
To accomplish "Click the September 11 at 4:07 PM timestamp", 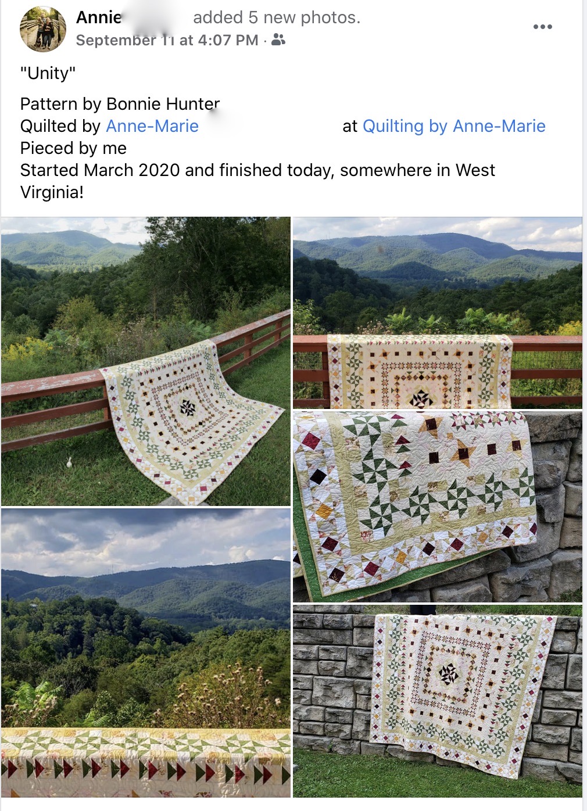I will tap(167, 40).
